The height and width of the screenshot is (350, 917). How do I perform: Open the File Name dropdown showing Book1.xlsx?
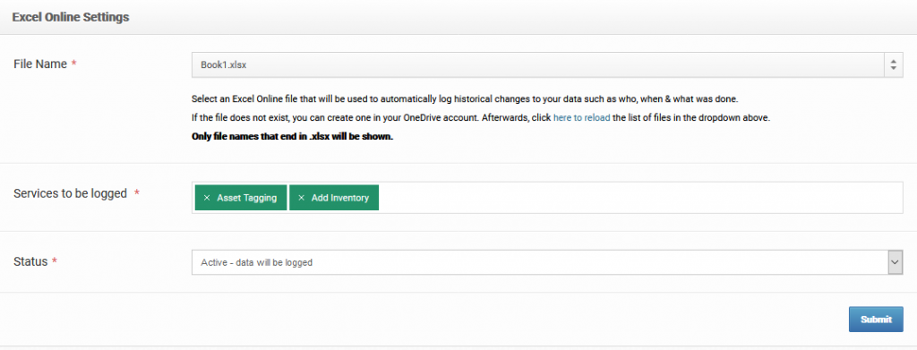tap(547, 64)
